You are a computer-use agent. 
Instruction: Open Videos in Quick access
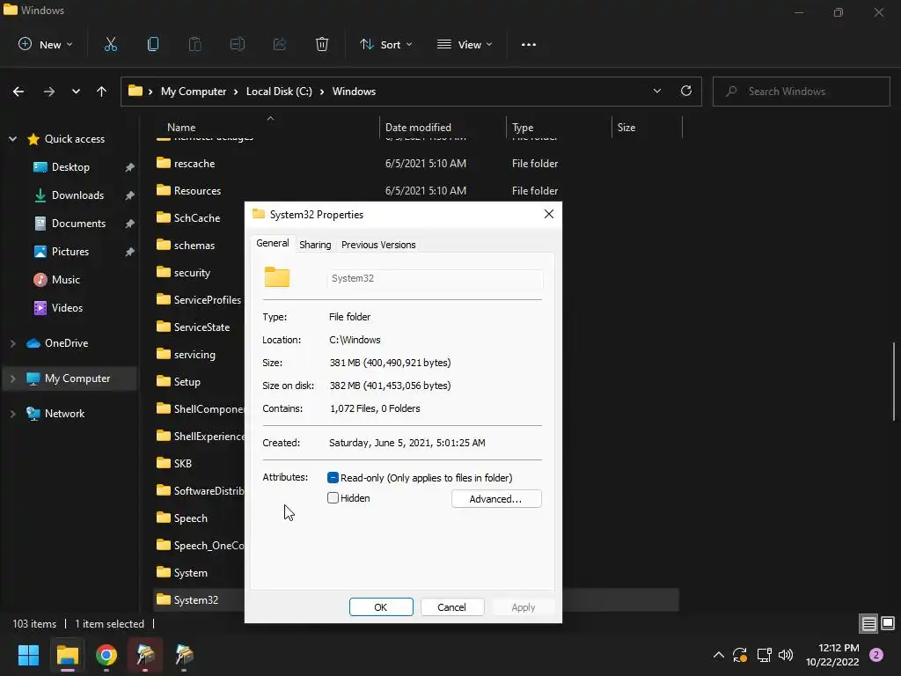tap(67, 308)
